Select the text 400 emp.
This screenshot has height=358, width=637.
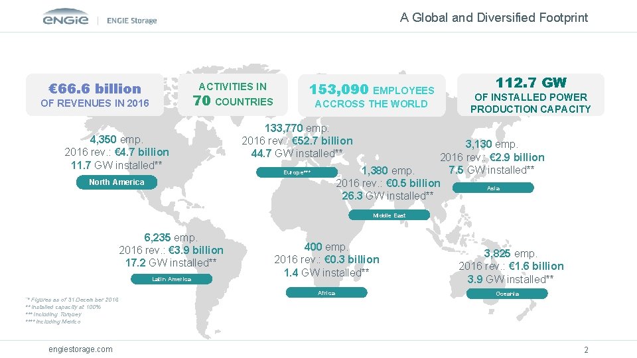(x=326, y=247)
